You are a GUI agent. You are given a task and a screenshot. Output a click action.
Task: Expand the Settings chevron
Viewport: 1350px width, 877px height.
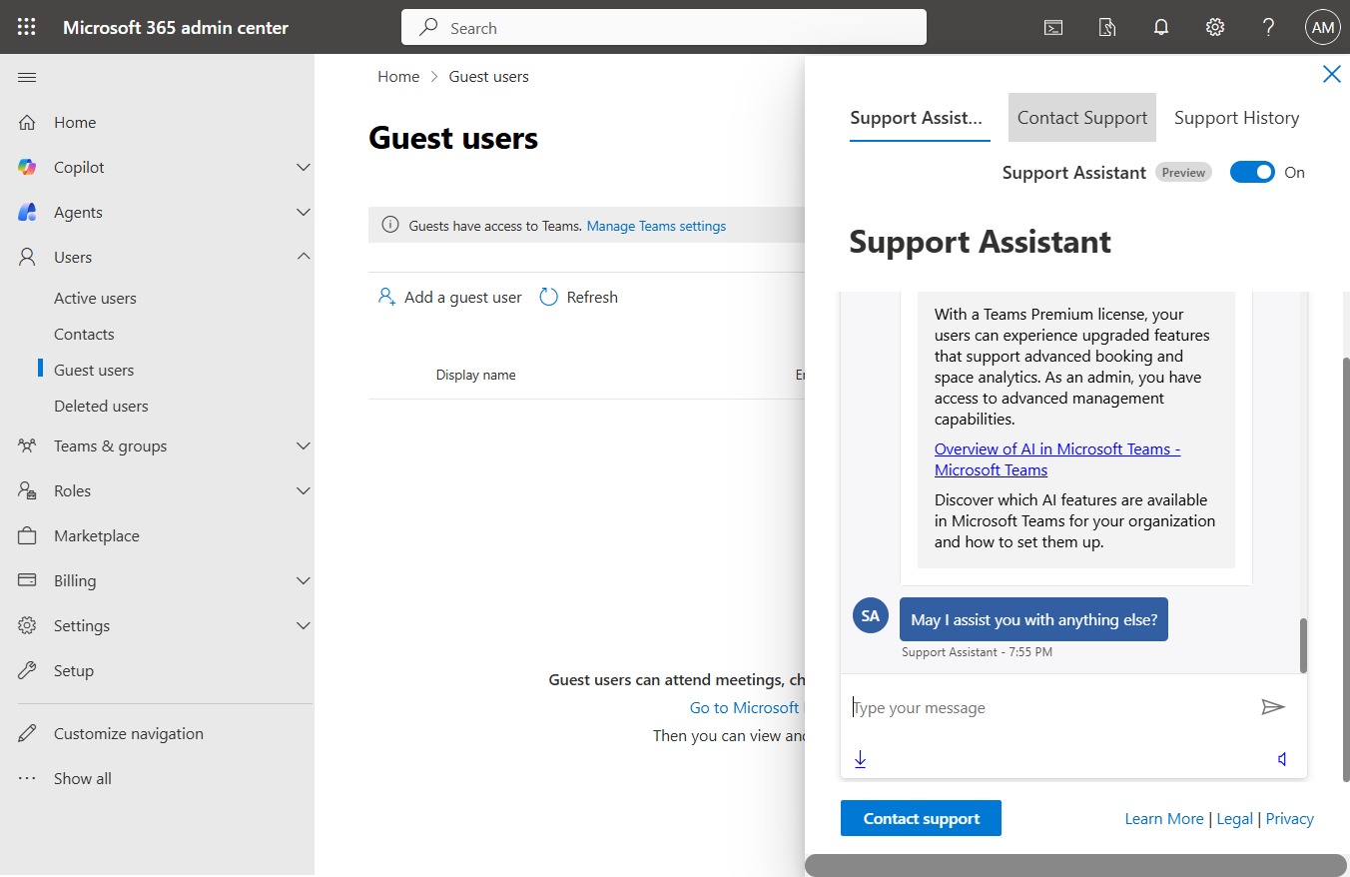click(x=304, y=625)
